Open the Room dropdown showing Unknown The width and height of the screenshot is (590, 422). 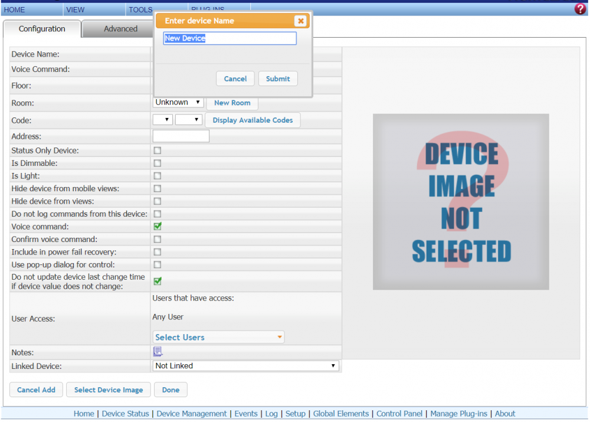(178, 103)
